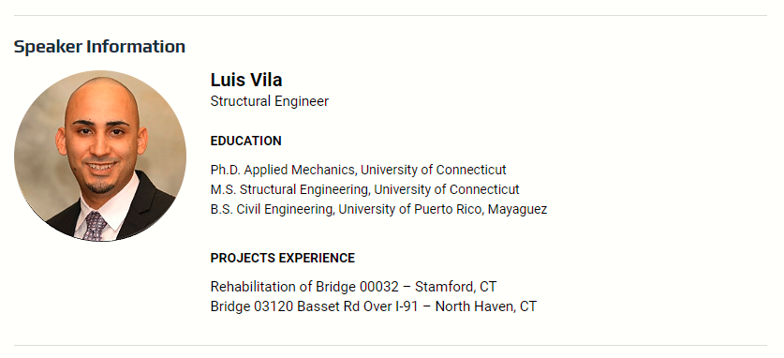This screenshot has height=358, width=784.
Task: Click the top horizontal divider line
Action: coord(391,16)
